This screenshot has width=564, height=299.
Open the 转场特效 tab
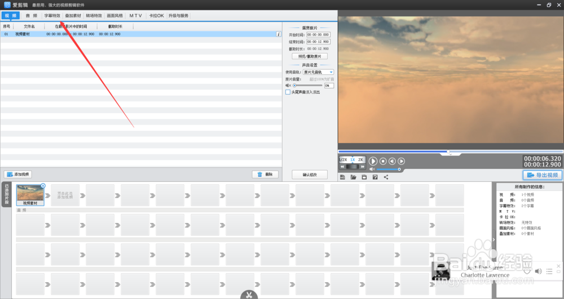click(x=94, y=15)
